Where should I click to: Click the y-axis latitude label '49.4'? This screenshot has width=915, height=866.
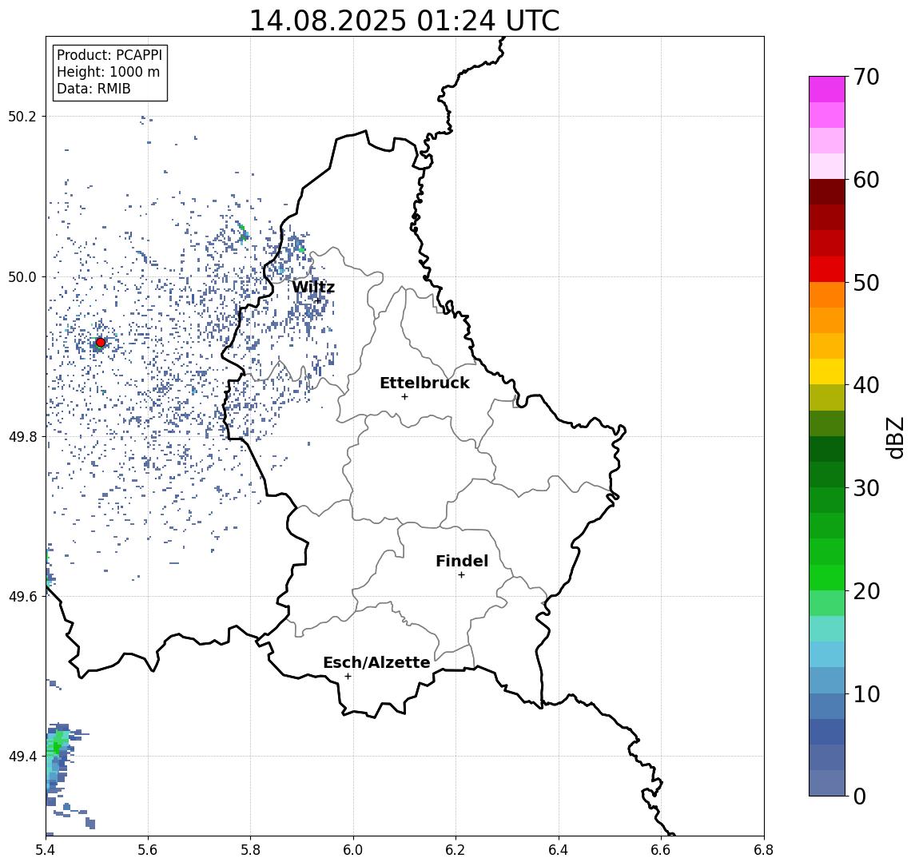tap(22, 757)
